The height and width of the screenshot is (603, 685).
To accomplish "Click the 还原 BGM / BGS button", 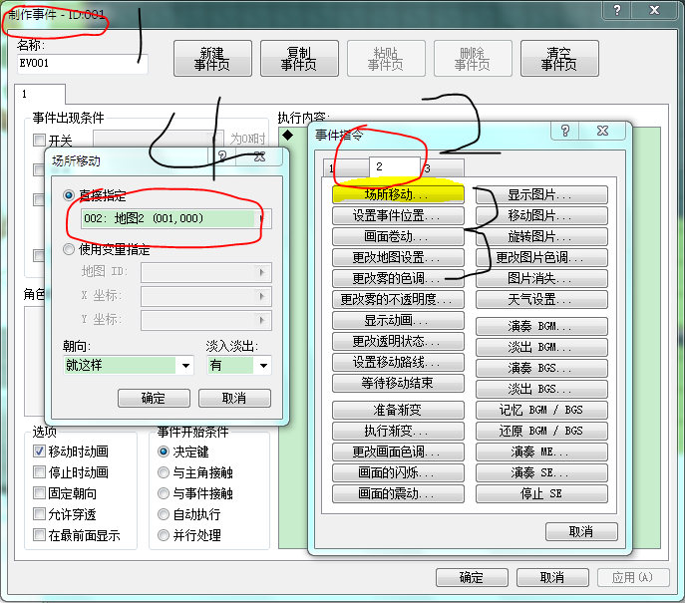I will pos(541,431).
